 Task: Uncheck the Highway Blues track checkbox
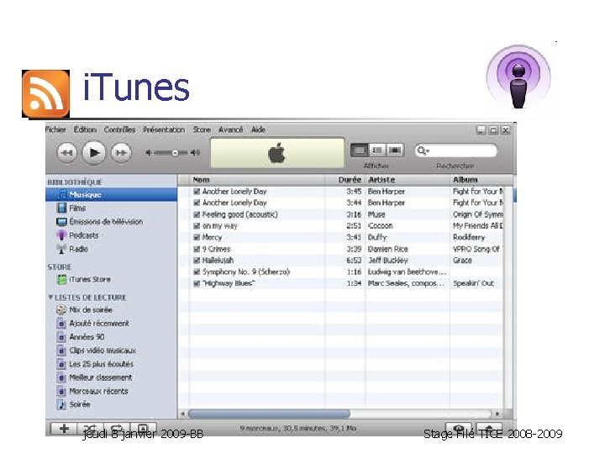point(197,283)
